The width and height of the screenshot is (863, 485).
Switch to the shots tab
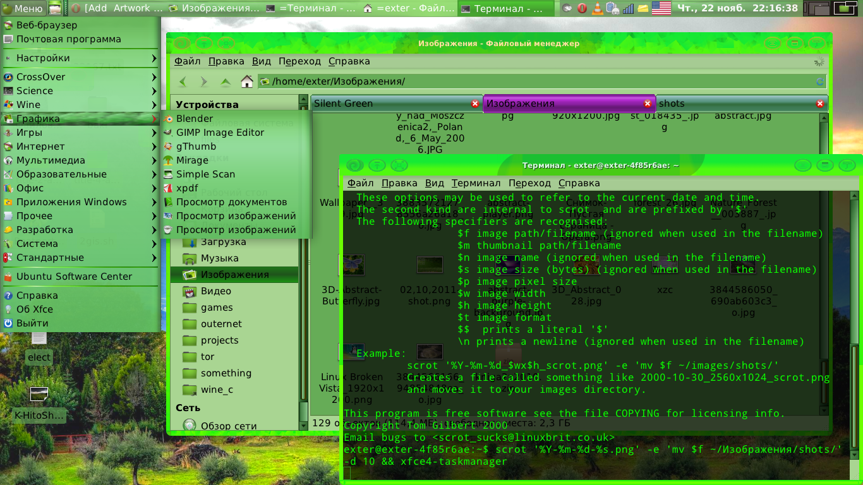(x=742, y=104)
